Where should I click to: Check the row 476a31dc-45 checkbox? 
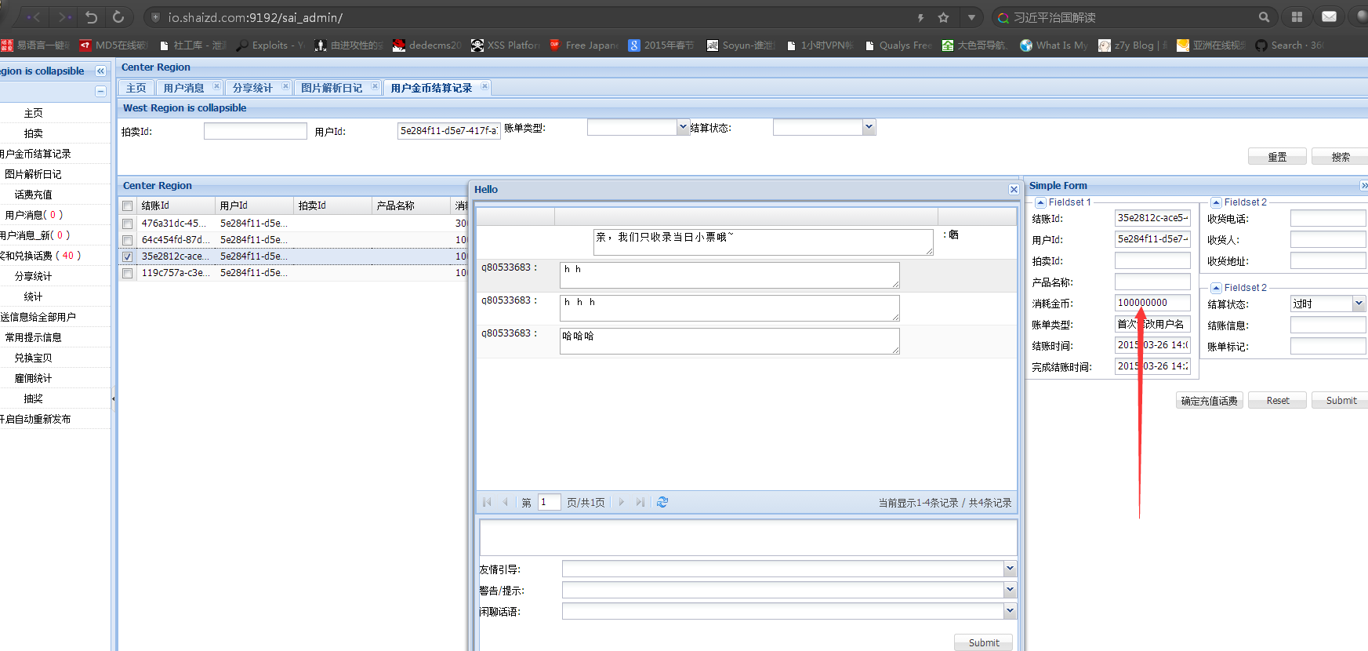[x=128, y=224]
